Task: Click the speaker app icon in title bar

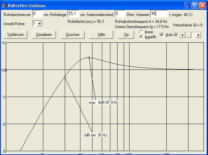Action: [5, 5]
